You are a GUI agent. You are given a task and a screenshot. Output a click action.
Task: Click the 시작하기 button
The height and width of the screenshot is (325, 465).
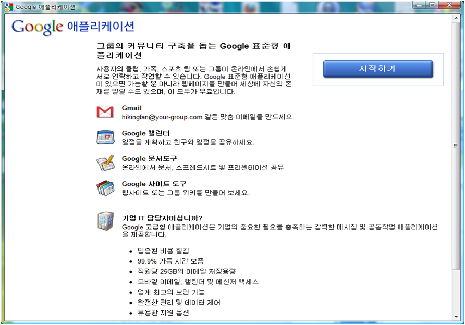point(378,69)
